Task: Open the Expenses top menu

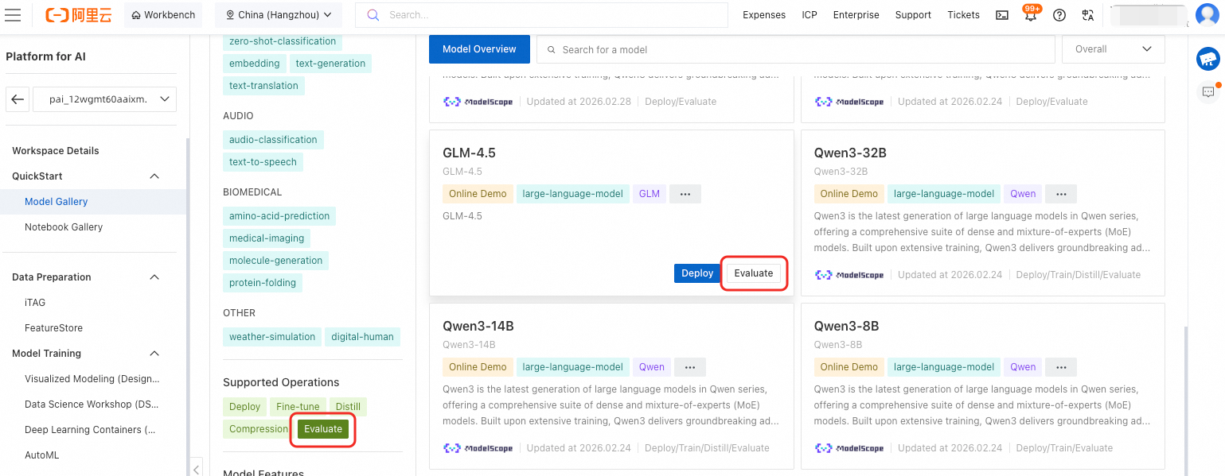Action: pos(763,15)
